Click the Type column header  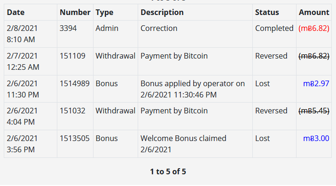[x=104, y=12]
